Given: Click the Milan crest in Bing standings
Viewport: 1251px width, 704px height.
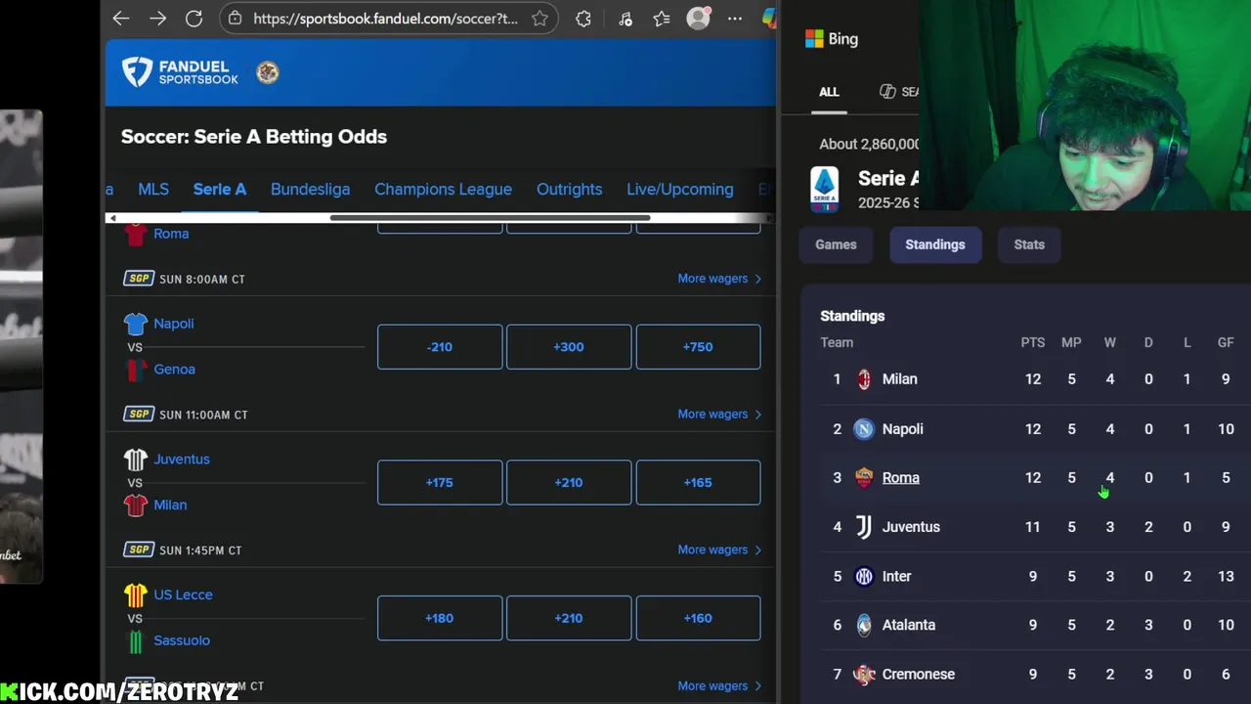Looking at the screenshot, I should pyautogui.click(x=864, y=379).
